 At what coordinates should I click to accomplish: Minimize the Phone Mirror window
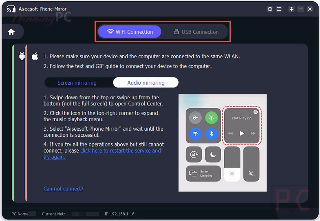(300, 9)
